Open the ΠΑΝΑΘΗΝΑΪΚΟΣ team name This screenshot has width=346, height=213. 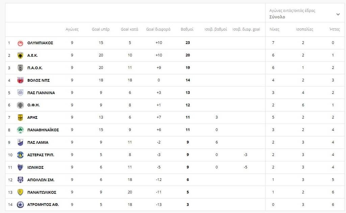(x=43, y=130)
